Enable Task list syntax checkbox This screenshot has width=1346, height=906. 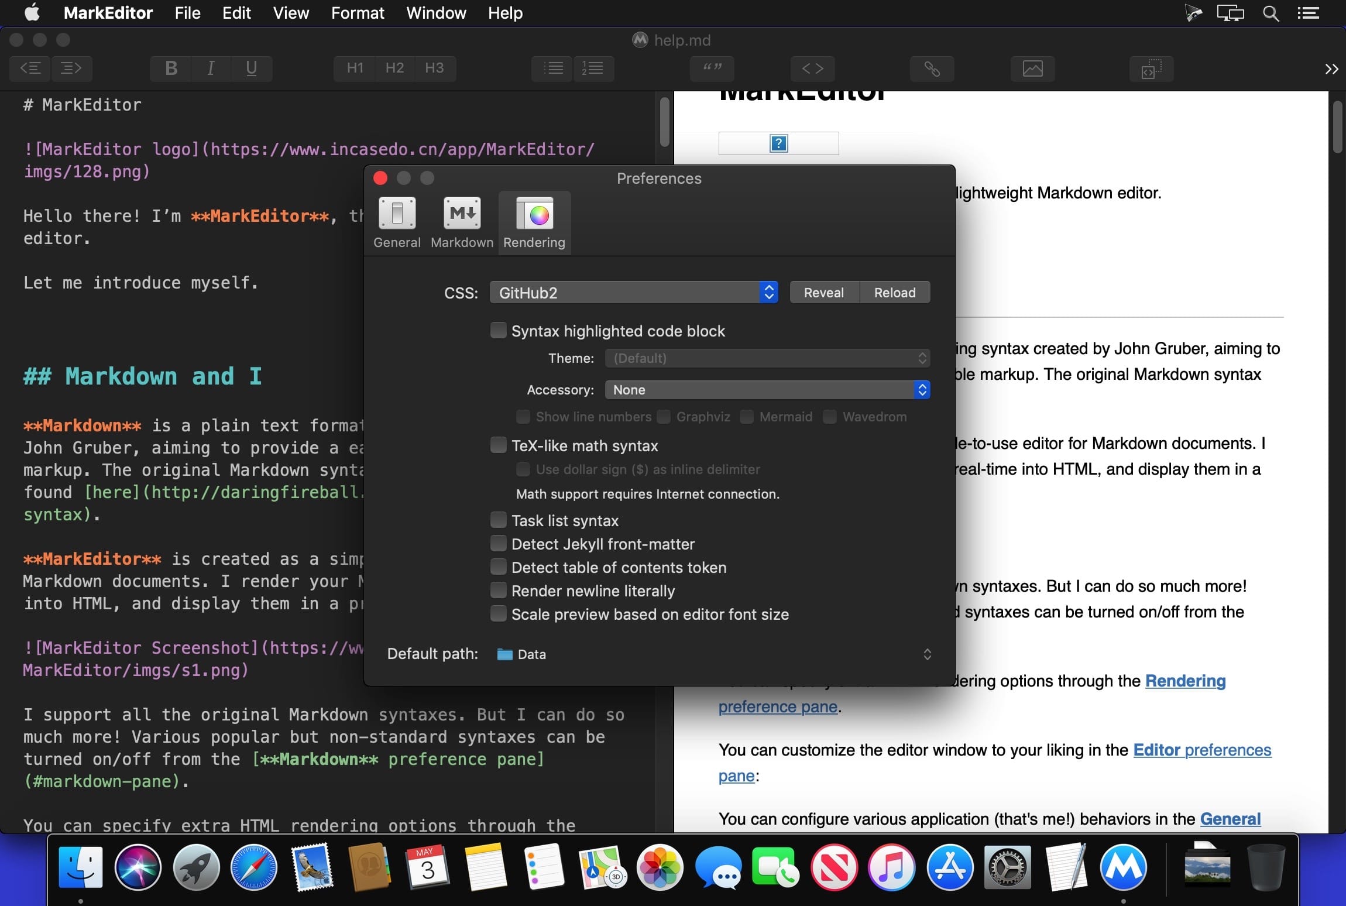tap(498, 520)
